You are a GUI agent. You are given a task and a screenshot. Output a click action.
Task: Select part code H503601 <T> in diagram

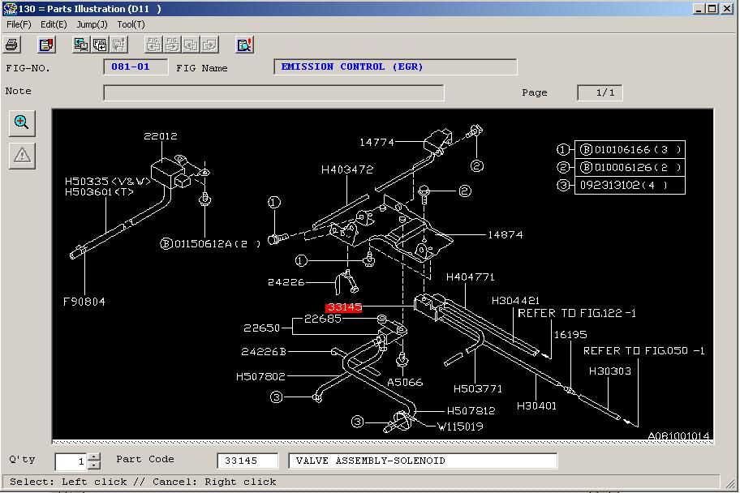click(99, 192)
